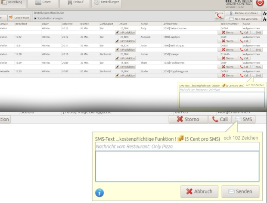Click Senden in the enlarged SMS dialog
This screenshot has width=267, height=203.
pyautogui.click(x=240, y=191)
